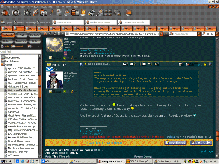Click inside the Quick find field

[21, 52]
